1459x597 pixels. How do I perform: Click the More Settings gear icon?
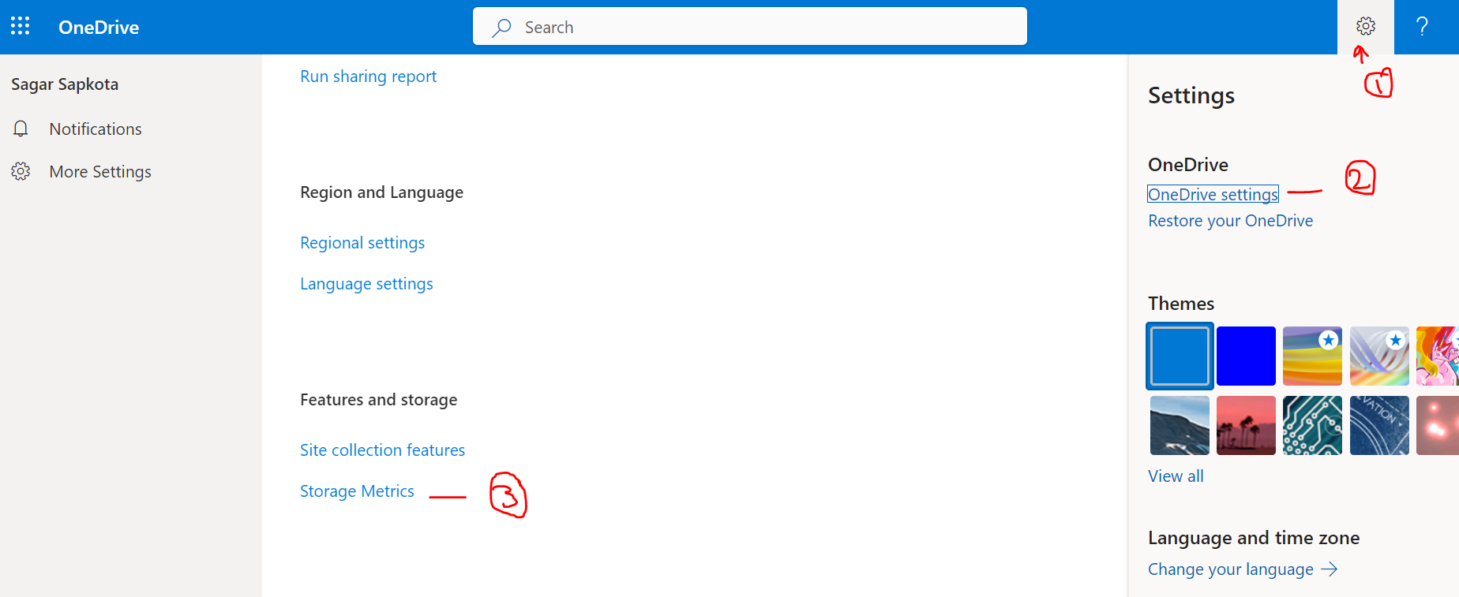click(x=21, y=171)
